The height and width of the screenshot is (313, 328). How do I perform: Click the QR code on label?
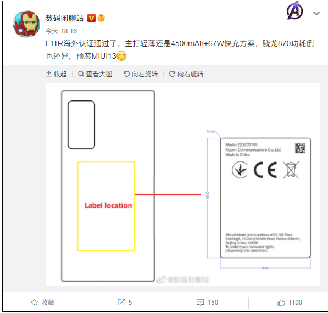pyautogui.click(x=300, y=148)
